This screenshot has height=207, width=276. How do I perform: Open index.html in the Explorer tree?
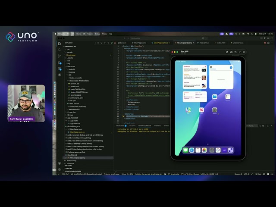click(x=75, y=86)
